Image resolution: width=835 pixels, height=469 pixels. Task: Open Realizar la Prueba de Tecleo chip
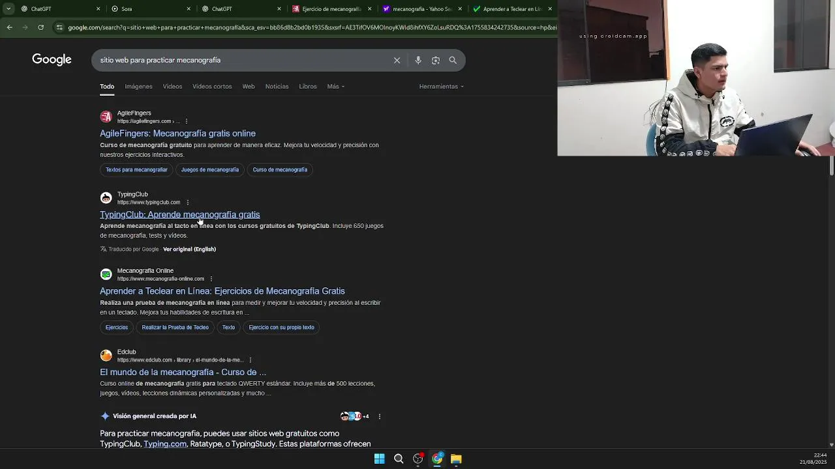point(175,328)
